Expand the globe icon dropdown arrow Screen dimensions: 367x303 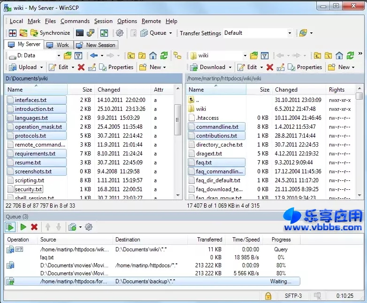[x=311, y=33]
